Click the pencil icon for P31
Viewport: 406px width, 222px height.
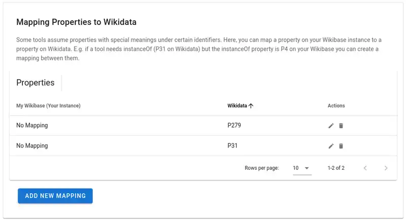click(331, 146)
